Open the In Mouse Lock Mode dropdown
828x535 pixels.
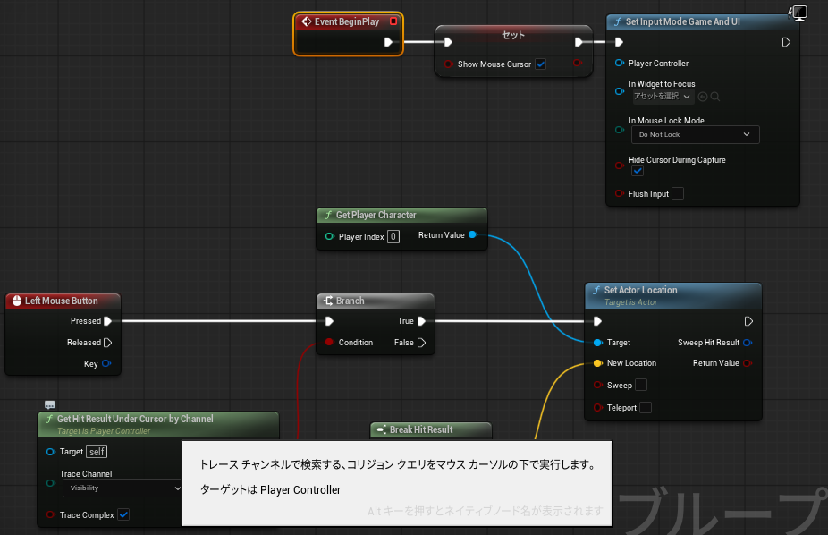tap(695, 134)
